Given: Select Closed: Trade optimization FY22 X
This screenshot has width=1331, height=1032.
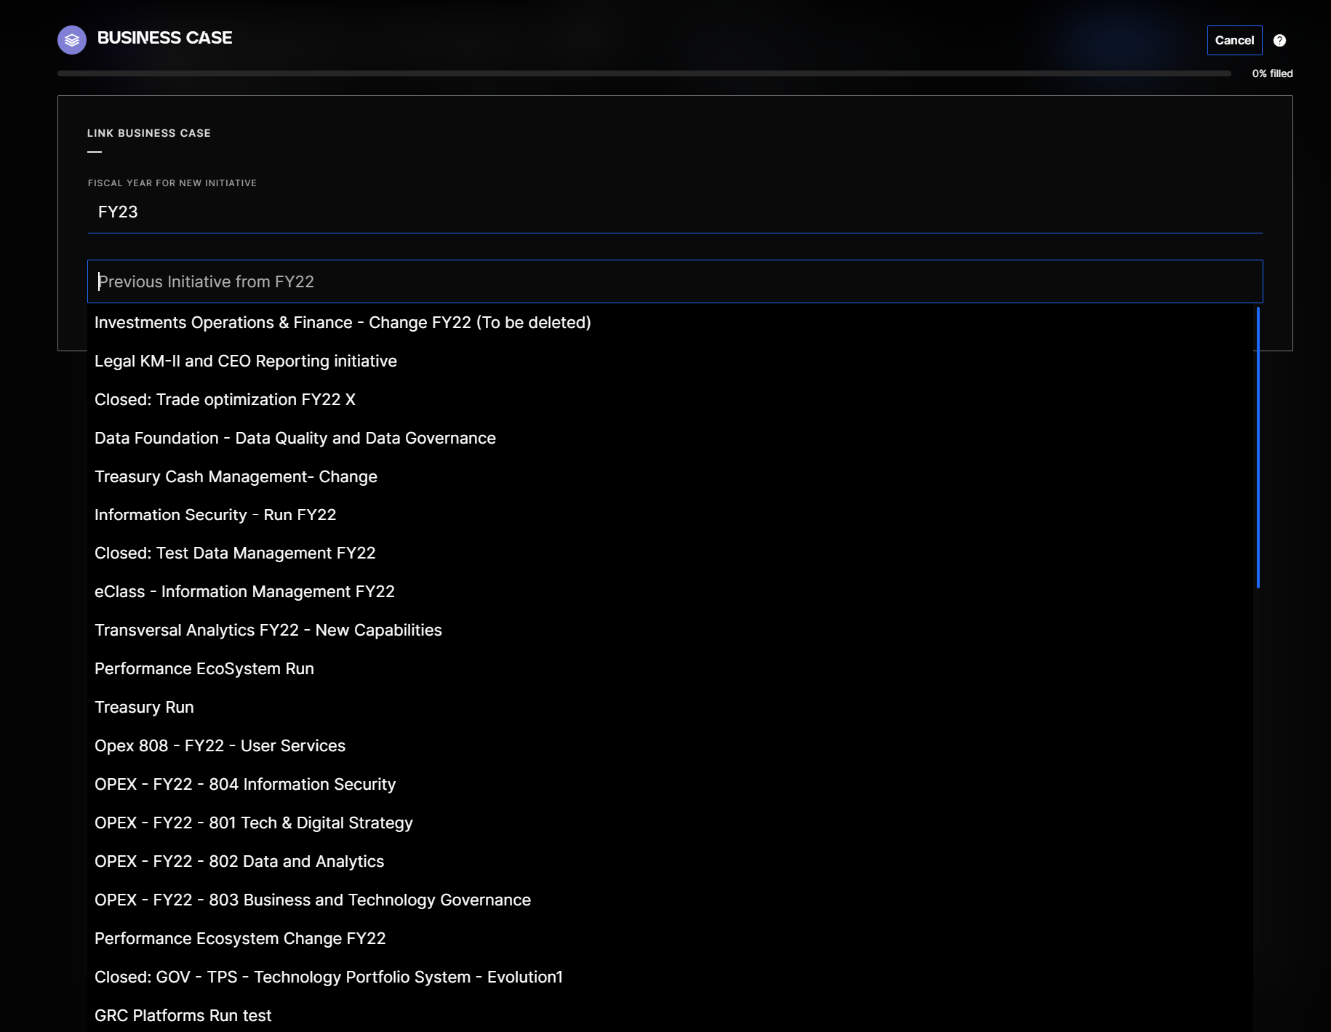Looking at the screenshot, I should coord(225,400).
